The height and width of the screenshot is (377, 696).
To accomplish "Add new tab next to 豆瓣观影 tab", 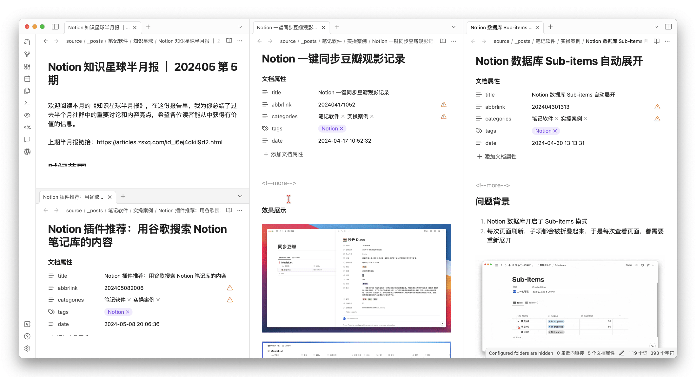I will click(337, 27).
